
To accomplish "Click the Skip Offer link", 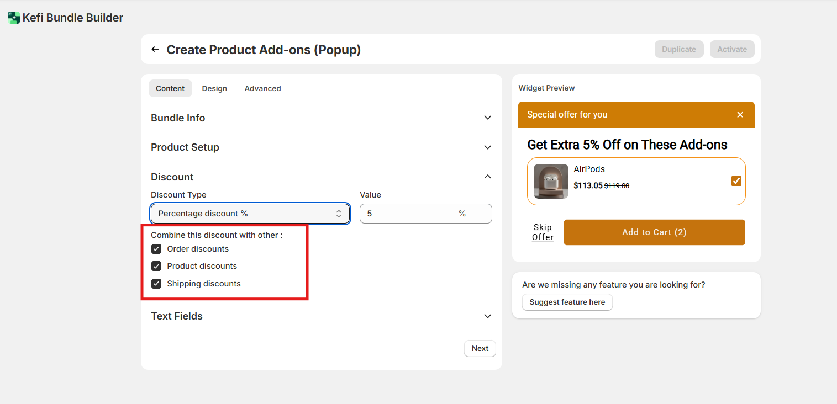I will click(x=543, y=232).
